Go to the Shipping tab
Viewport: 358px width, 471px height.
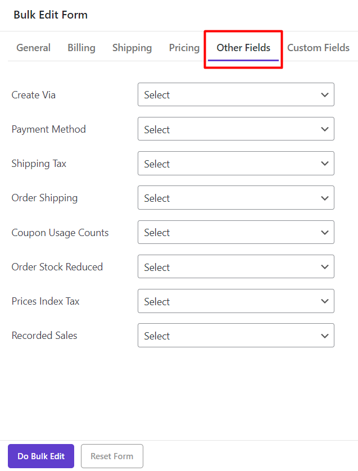(132, 48)
